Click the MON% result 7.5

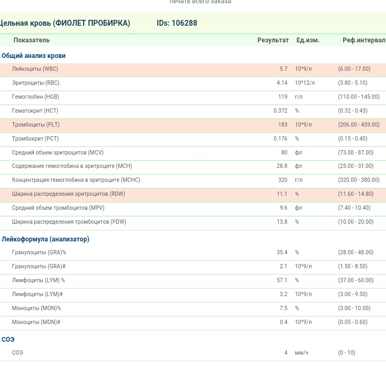284,308
